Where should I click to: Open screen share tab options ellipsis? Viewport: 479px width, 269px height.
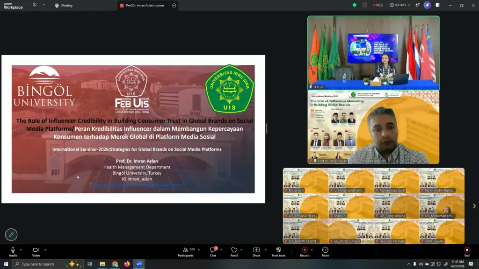(174, 5)
